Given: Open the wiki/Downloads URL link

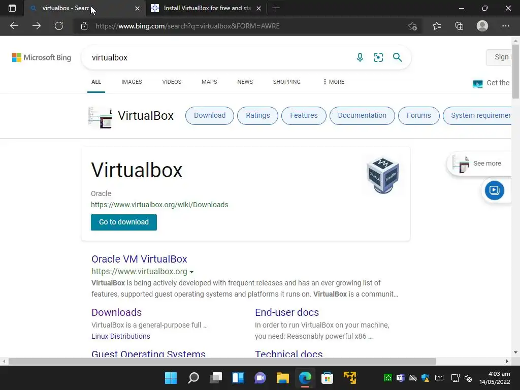Looking at the screenshot, I should (159, 205).
